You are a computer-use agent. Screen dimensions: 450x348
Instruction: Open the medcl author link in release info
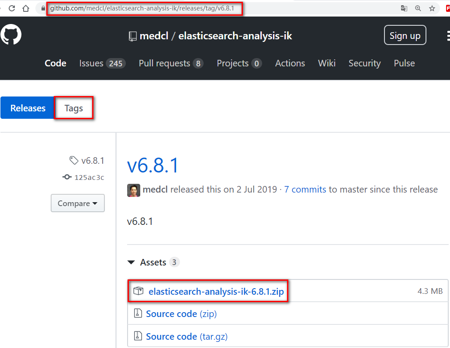(x=155, y=190)
